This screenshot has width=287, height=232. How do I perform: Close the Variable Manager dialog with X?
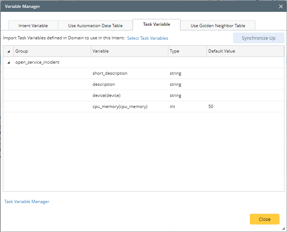[281, 6]
